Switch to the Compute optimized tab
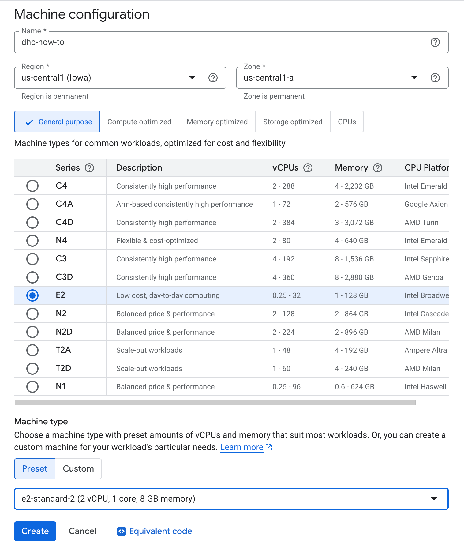Viewport: 464px width, 545px height. pos(139,122)
